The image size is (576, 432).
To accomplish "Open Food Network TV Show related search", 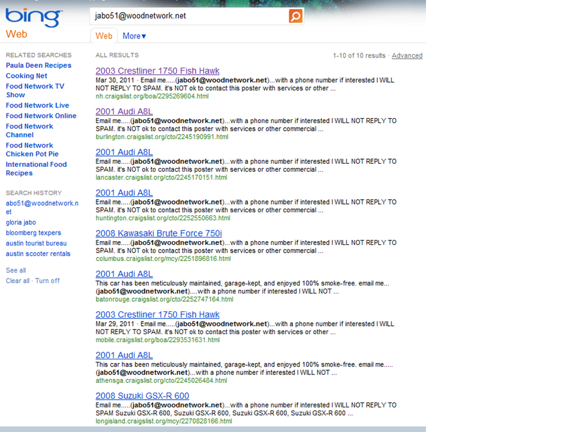I will pos(35,91).
